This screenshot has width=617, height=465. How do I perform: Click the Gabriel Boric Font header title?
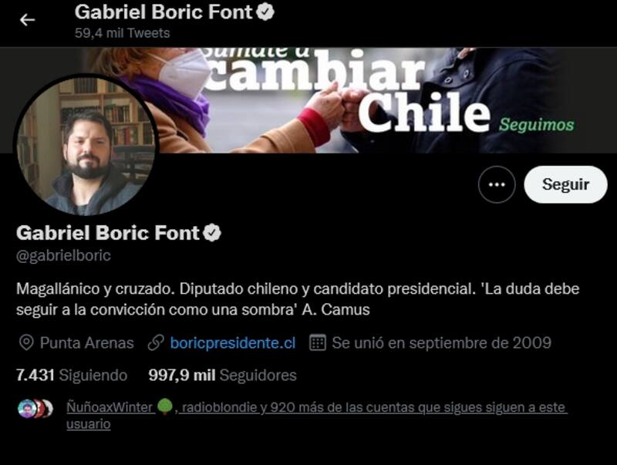(x=164, y=12)
